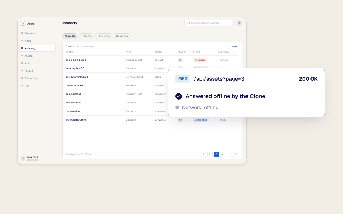343x214 pixels.
Task: Open the acme-archive asset
Action: (73, 94)
